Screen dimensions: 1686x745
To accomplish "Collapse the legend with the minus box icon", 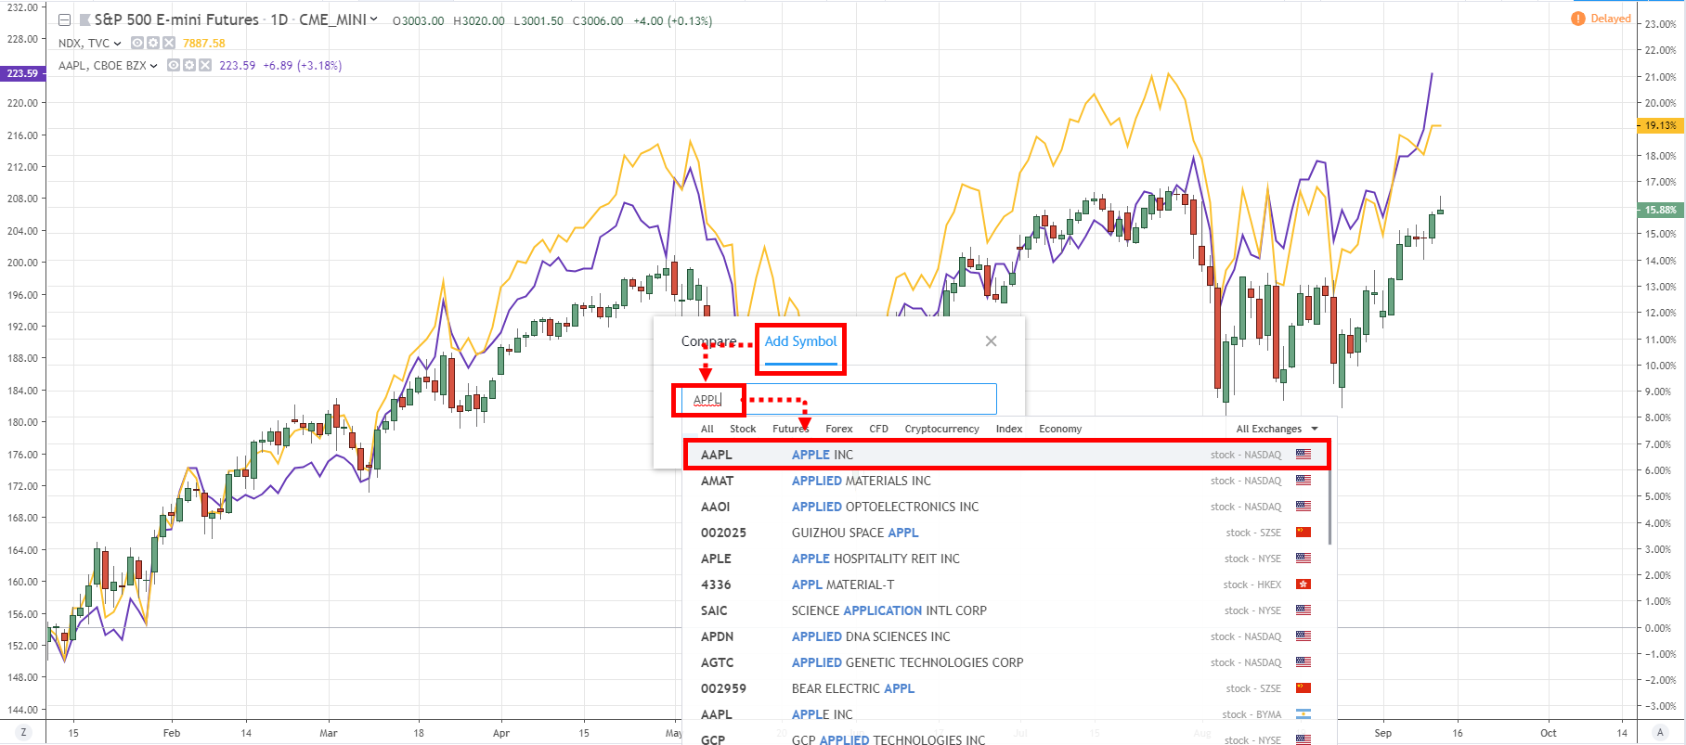I will point(65,20).
